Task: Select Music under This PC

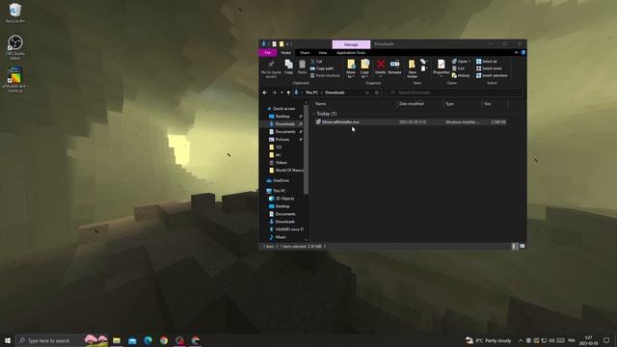Action: click(281, 237)
